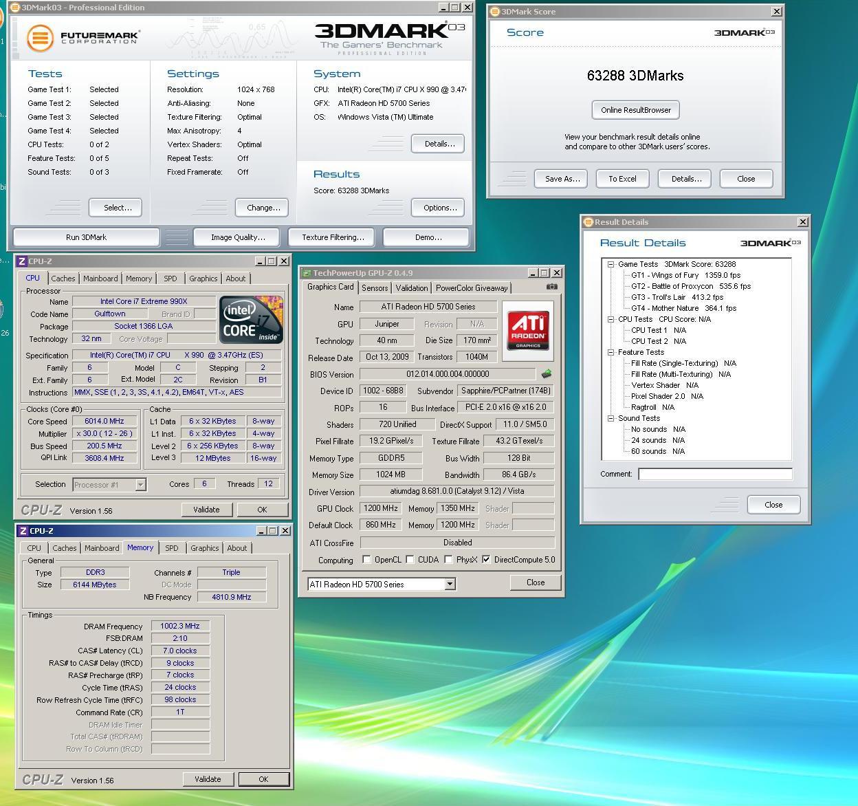Click the BIOS save chip icon in GPU-Z

(547, 374)
